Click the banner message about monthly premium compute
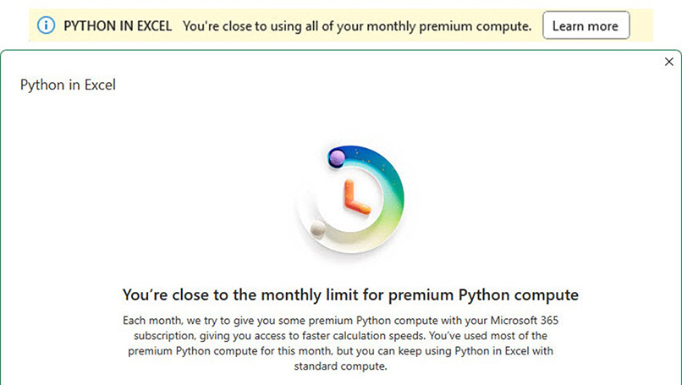The width and height of the screenshot is (682, 385). [x=357, y=26]
